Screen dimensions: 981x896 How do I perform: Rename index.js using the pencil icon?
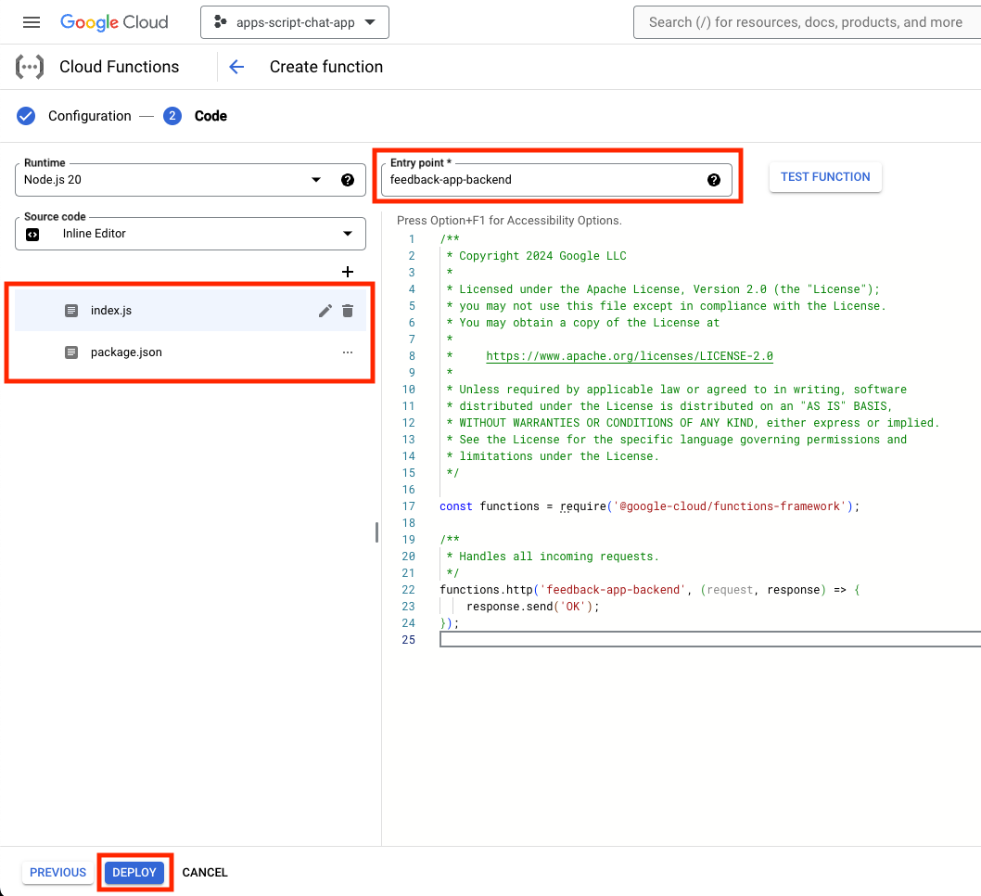point(325,311)
